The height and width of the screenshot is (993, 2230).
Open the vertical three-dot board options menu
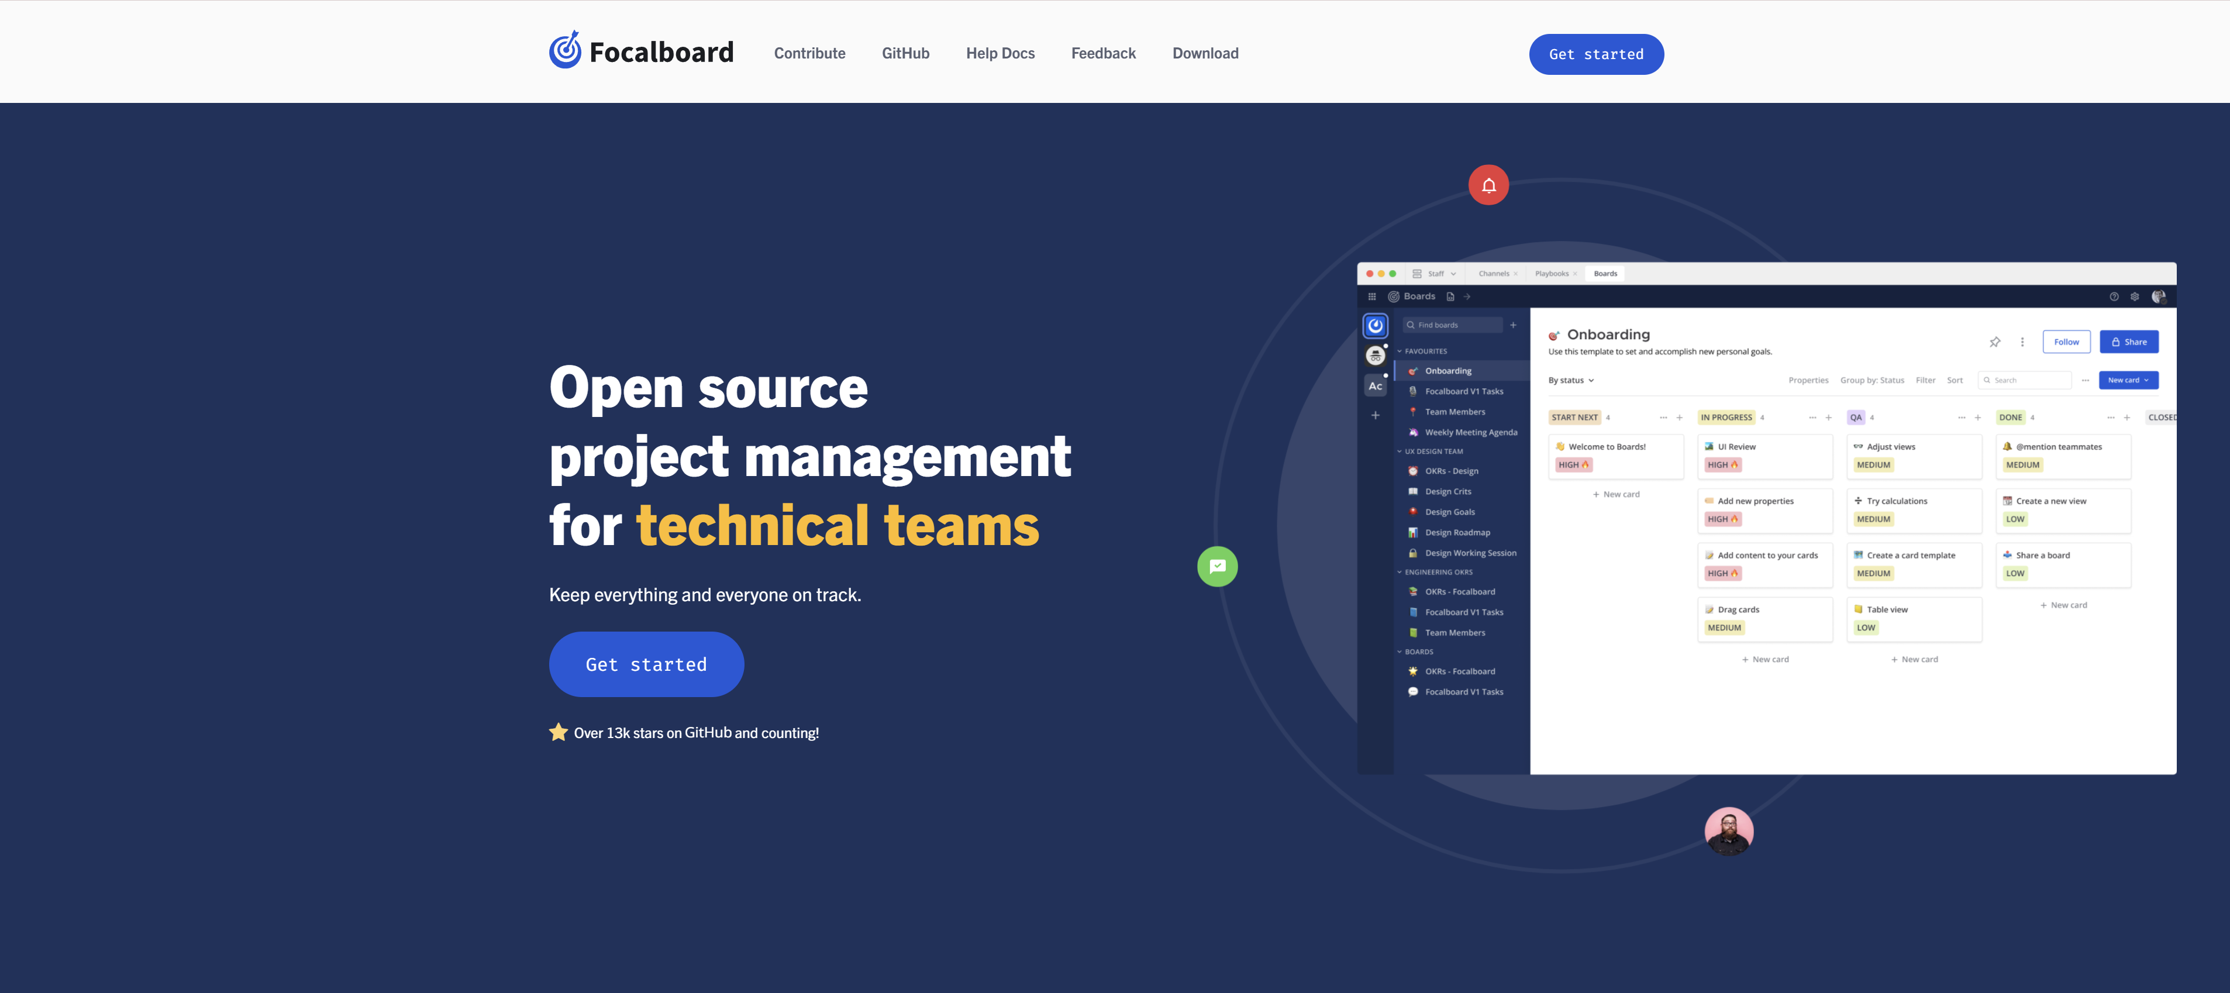[2022, 342]
